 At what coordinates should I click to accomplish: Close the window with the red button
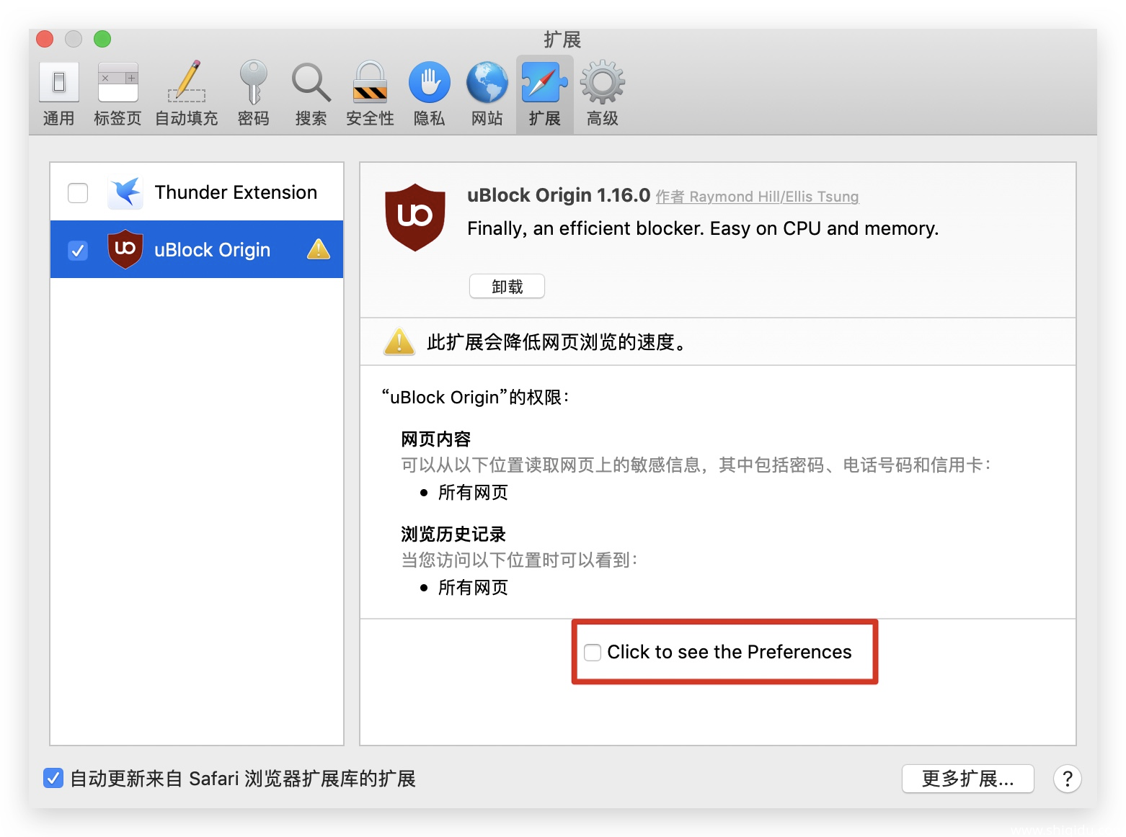click(45, 39)
